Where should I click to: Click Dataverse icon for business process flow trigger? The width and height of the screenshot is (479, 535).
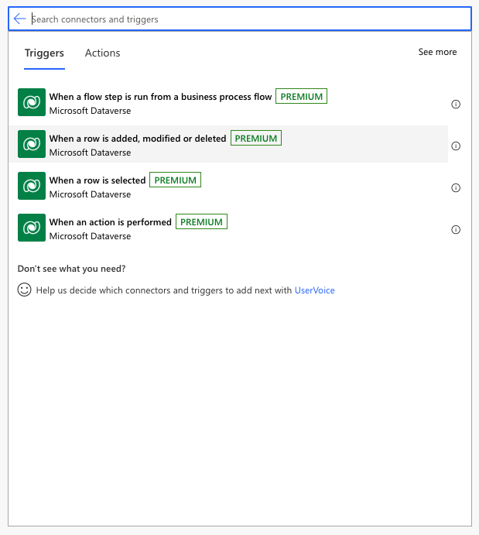(x=31, y=102)
